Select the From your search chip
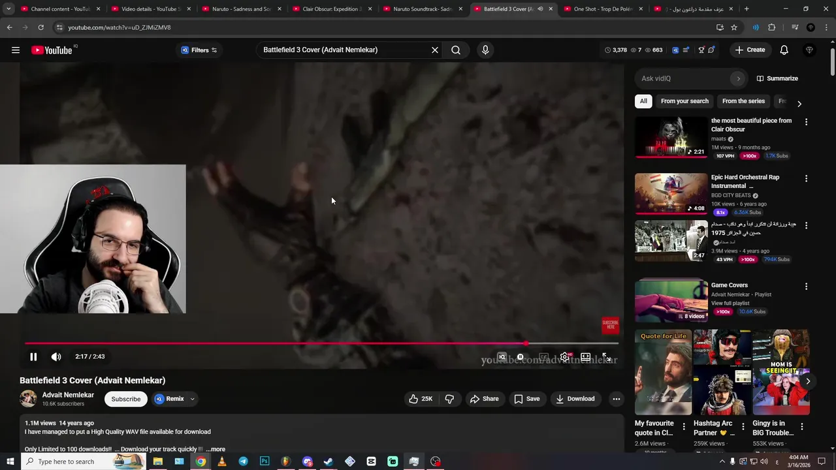Viewport: 836px width, 470px height. tap(684, 101)
